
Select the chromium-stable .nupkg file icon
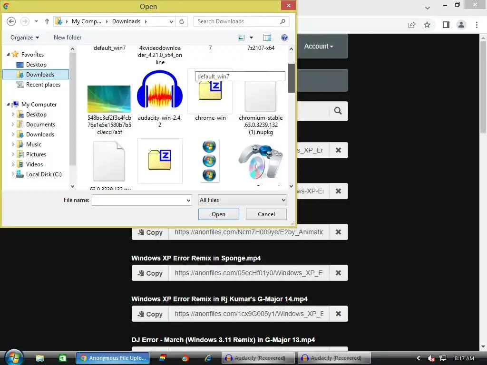click(261, 96)
